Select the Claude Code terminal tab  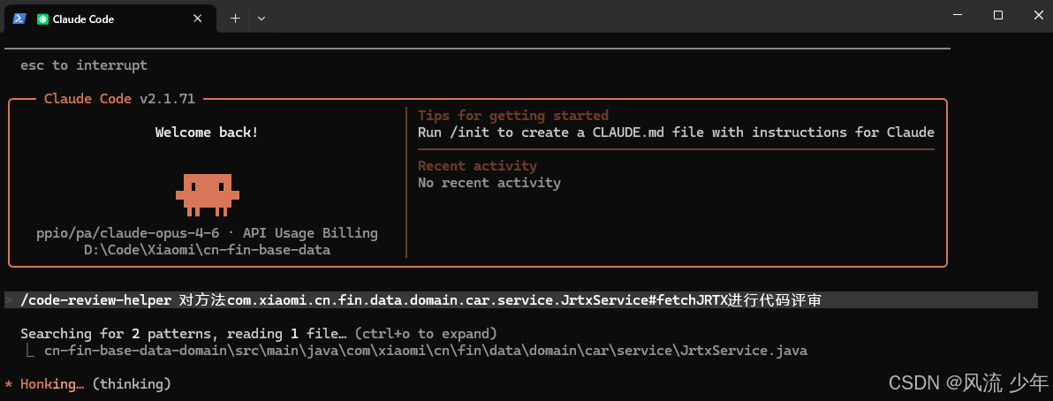point(110,19)
